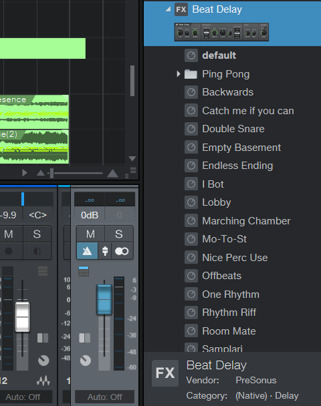Load the Catch me if you can preset
321x406 pixels.
[x=248, y=111]
